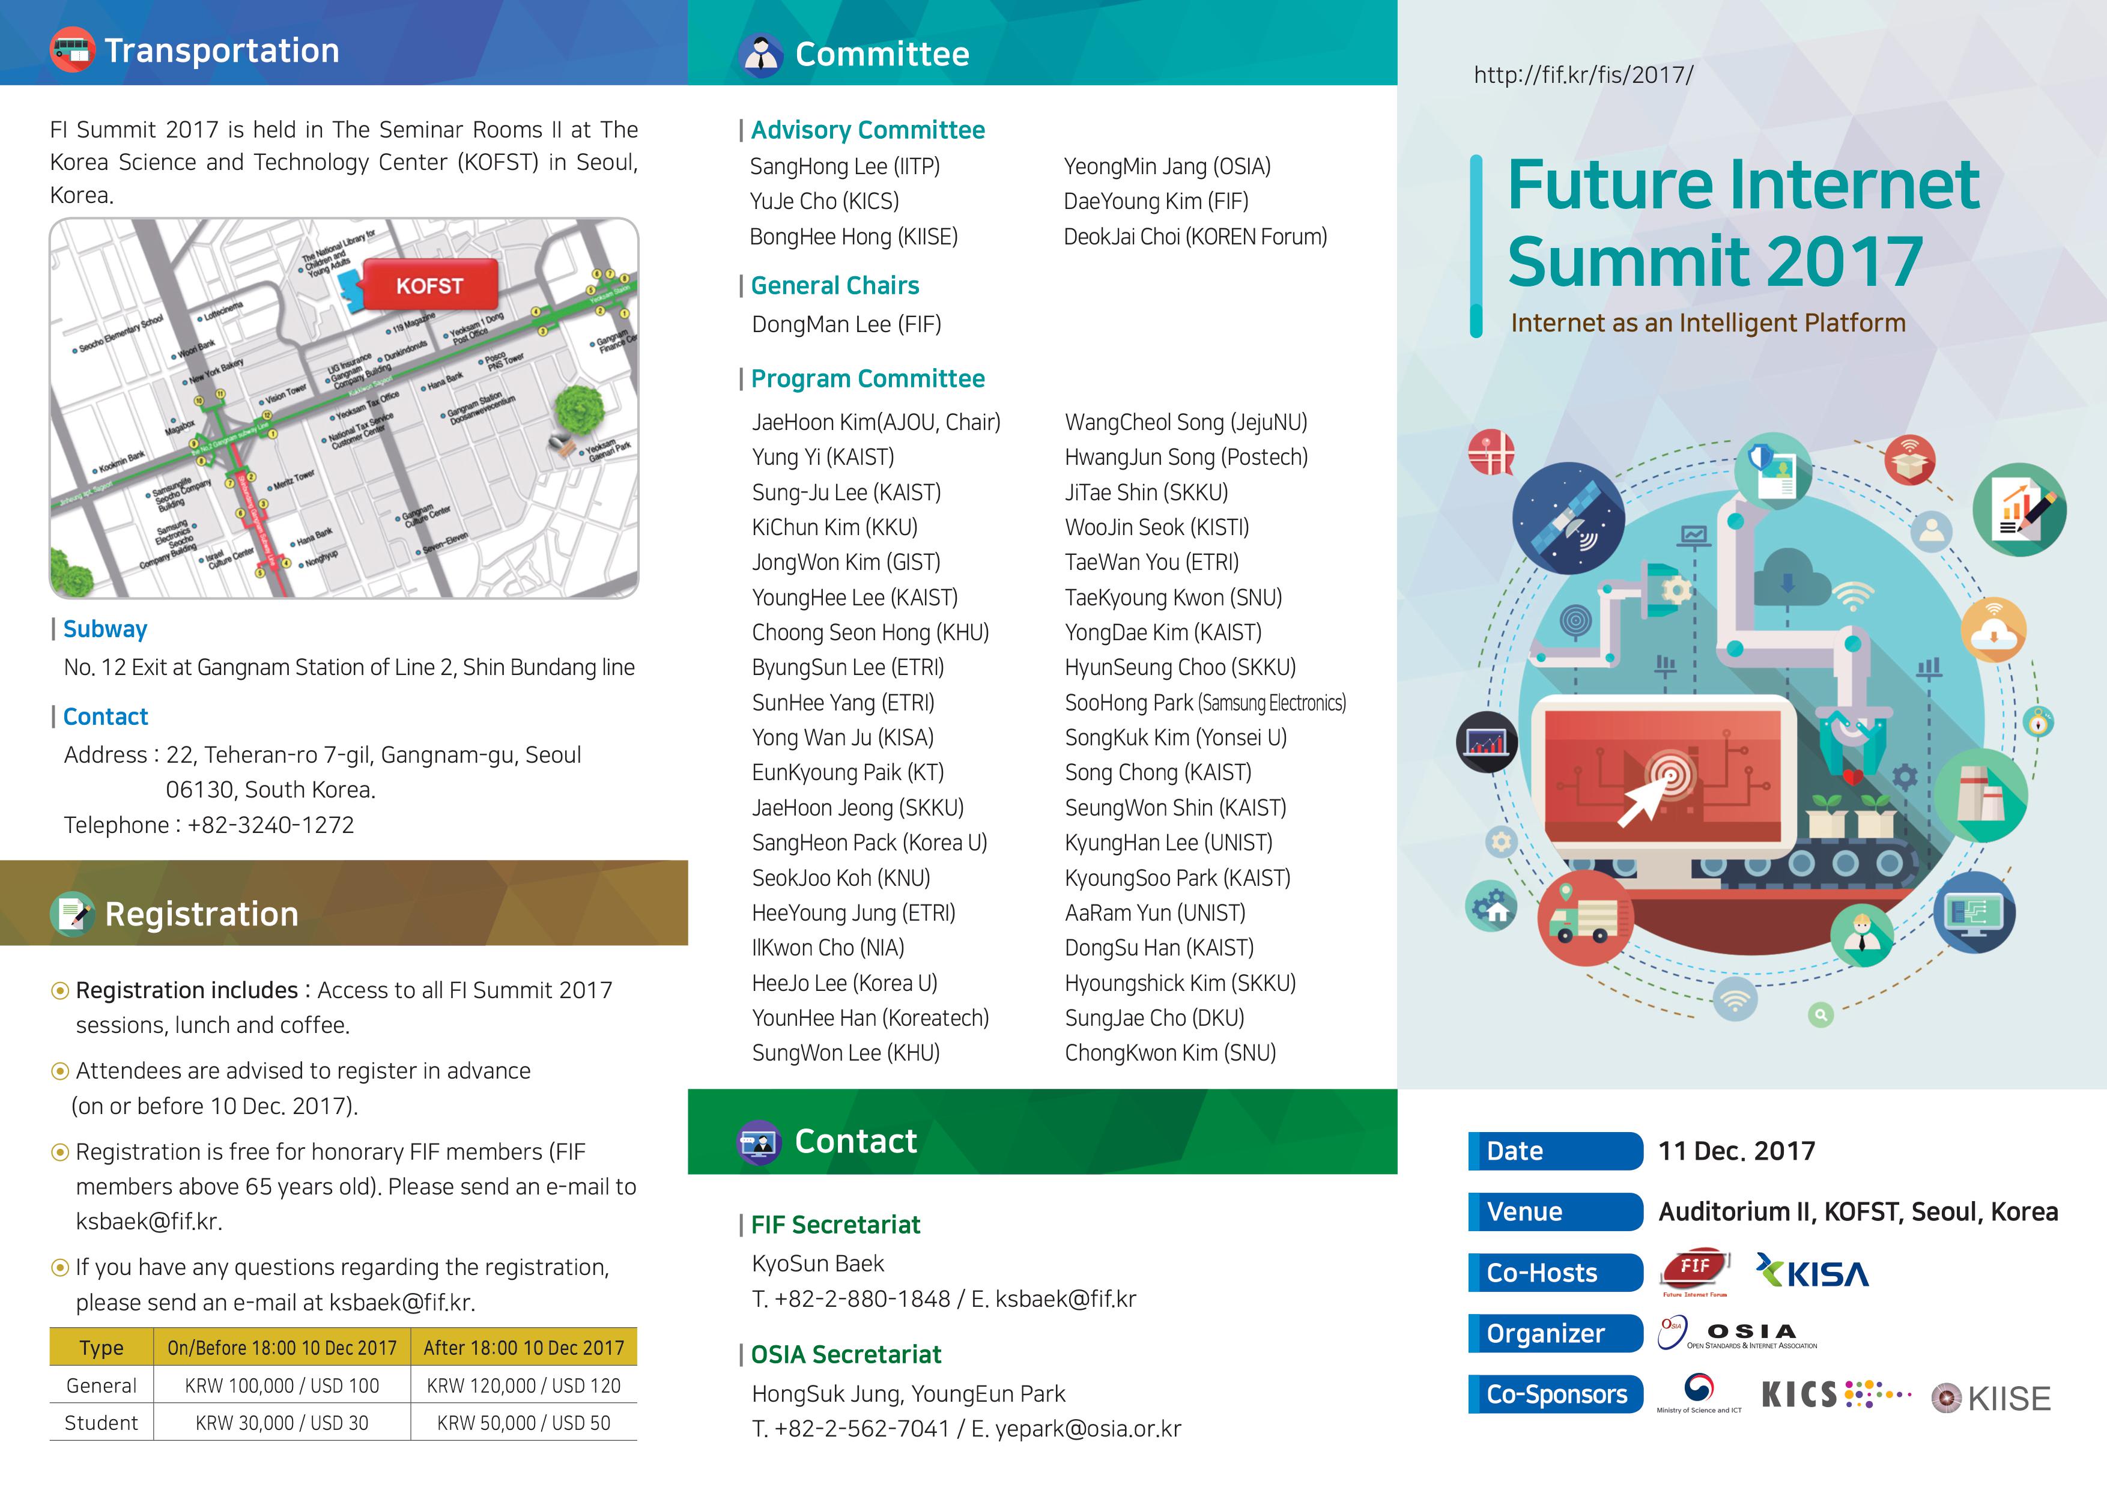Click yepark@osia.or.kr email address
The image size is (2107, 1490).
[x=1088, y=1429]
